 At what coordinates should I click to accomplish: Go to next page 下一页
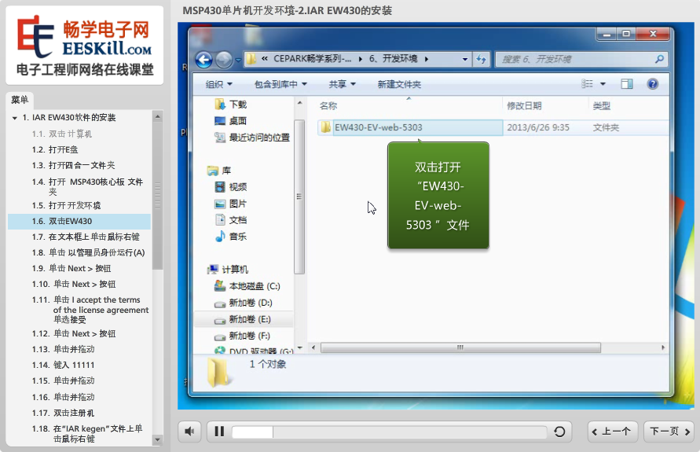[x=669, y=432]
